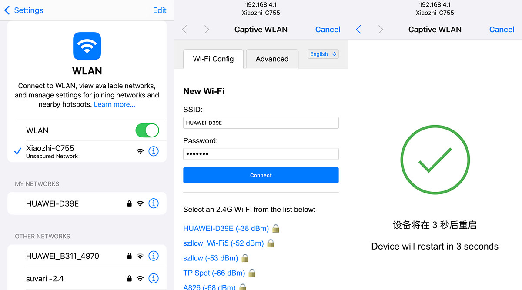Click the Password input field
Image resolution: width=522 pixels, height=290 pixels.
click(x=261, y=154)
